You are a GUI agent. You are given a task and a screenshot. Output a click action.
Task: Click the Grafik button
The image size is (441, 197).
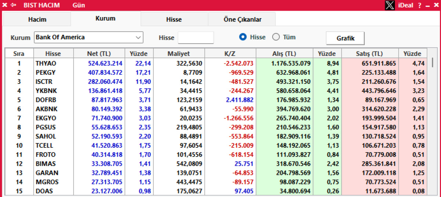345,38
